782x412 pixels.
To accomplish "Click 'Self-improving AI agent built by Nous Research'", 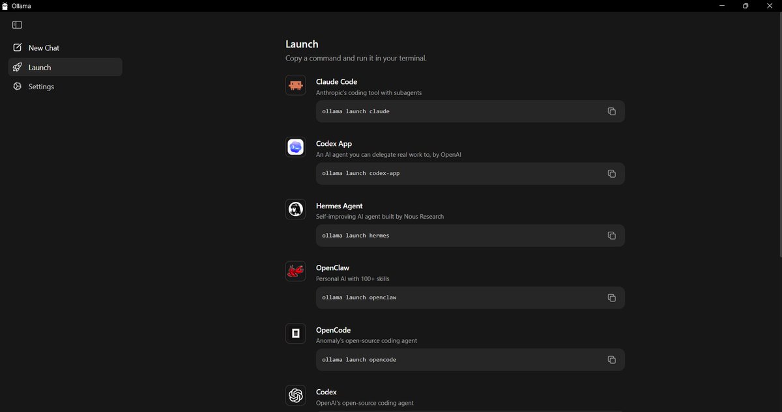I will [380, 216].
